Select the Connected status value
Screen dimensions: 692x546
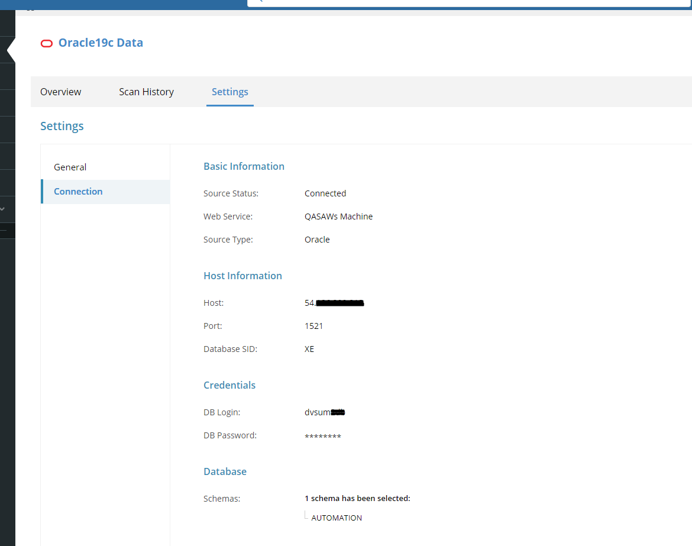(x=325, y=194)
